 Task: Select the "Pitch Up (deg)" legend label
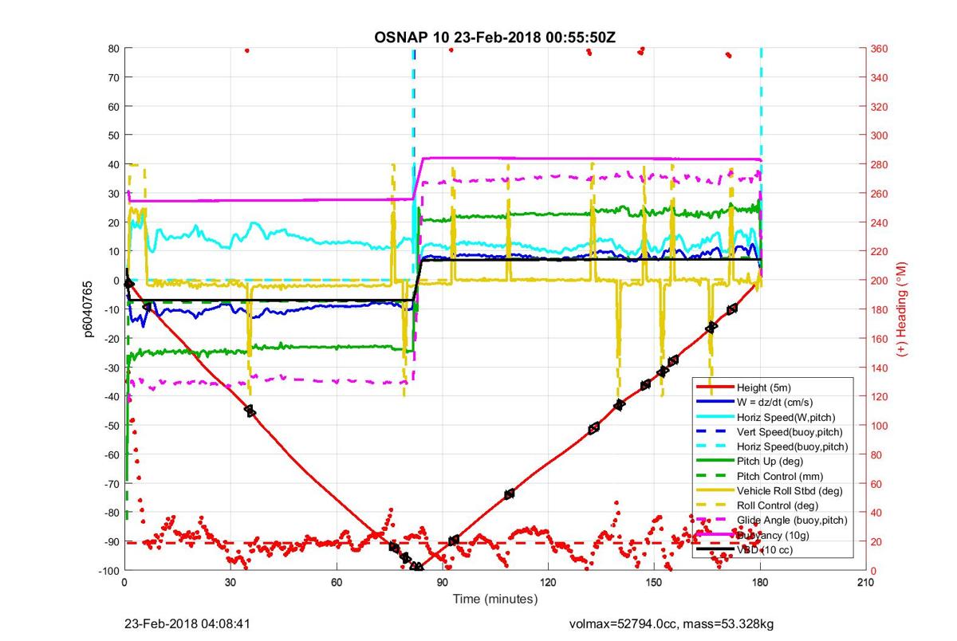pyautogui.click(x=770, y=461)
